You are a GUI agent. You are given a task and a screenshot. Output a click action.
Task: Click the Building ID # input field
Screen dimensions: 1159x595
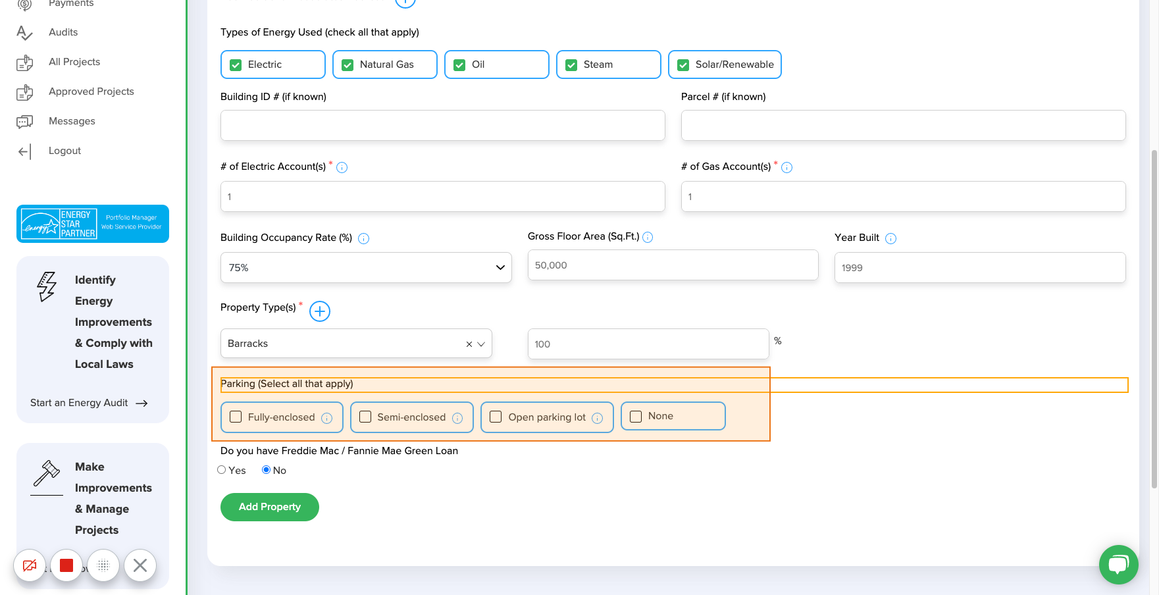tap(443, 125)
